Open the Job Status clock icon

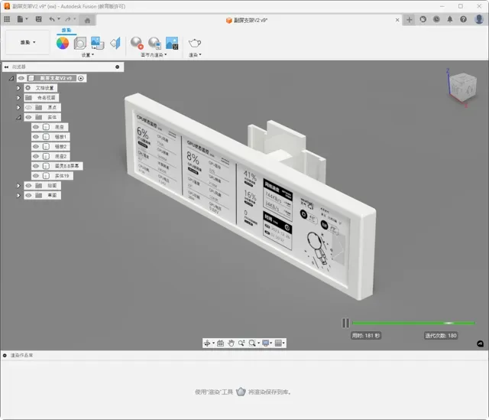click(436, 19)
